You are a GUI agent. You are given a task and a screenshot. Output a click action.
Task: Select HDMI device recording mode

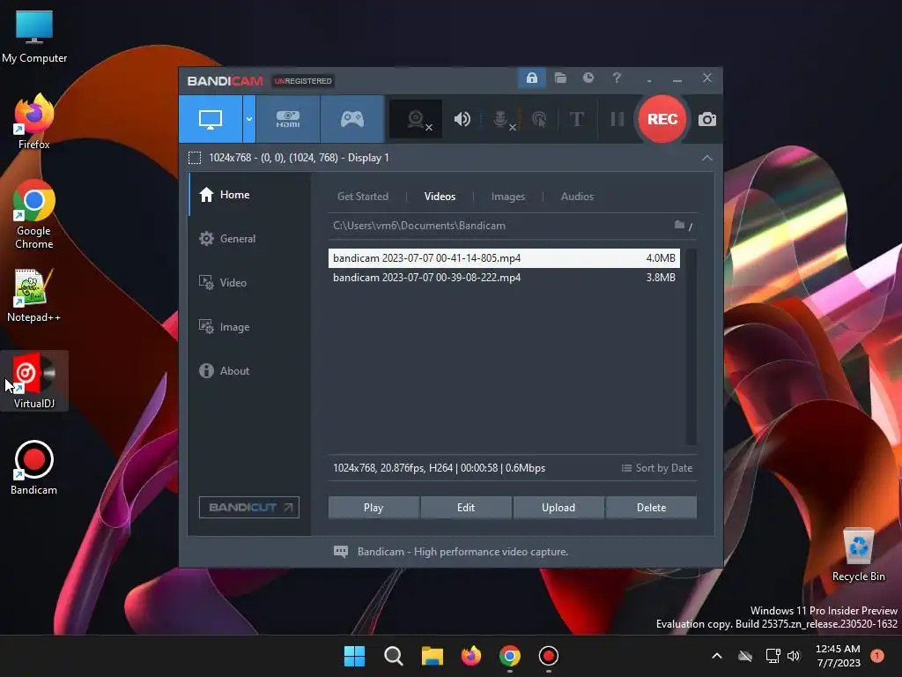(x=288, y=119)
